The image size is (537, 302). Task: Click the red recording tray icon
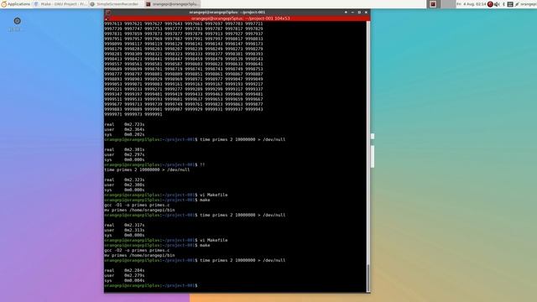click(x=490, y=4)
